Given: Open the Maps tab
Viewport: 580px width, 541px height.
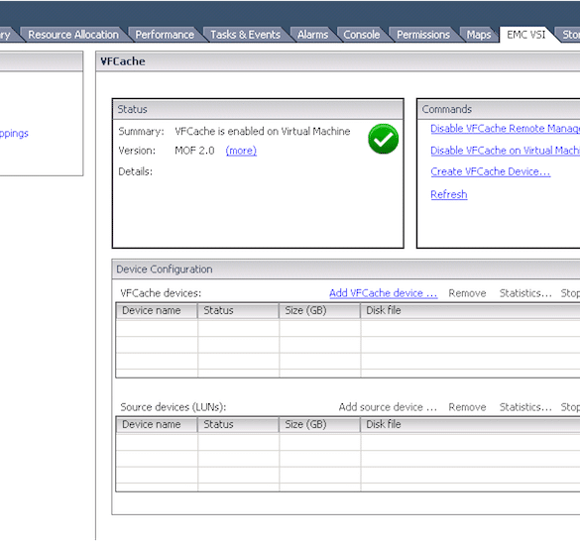Looking at the screenshot, I should tap(479, 35).
